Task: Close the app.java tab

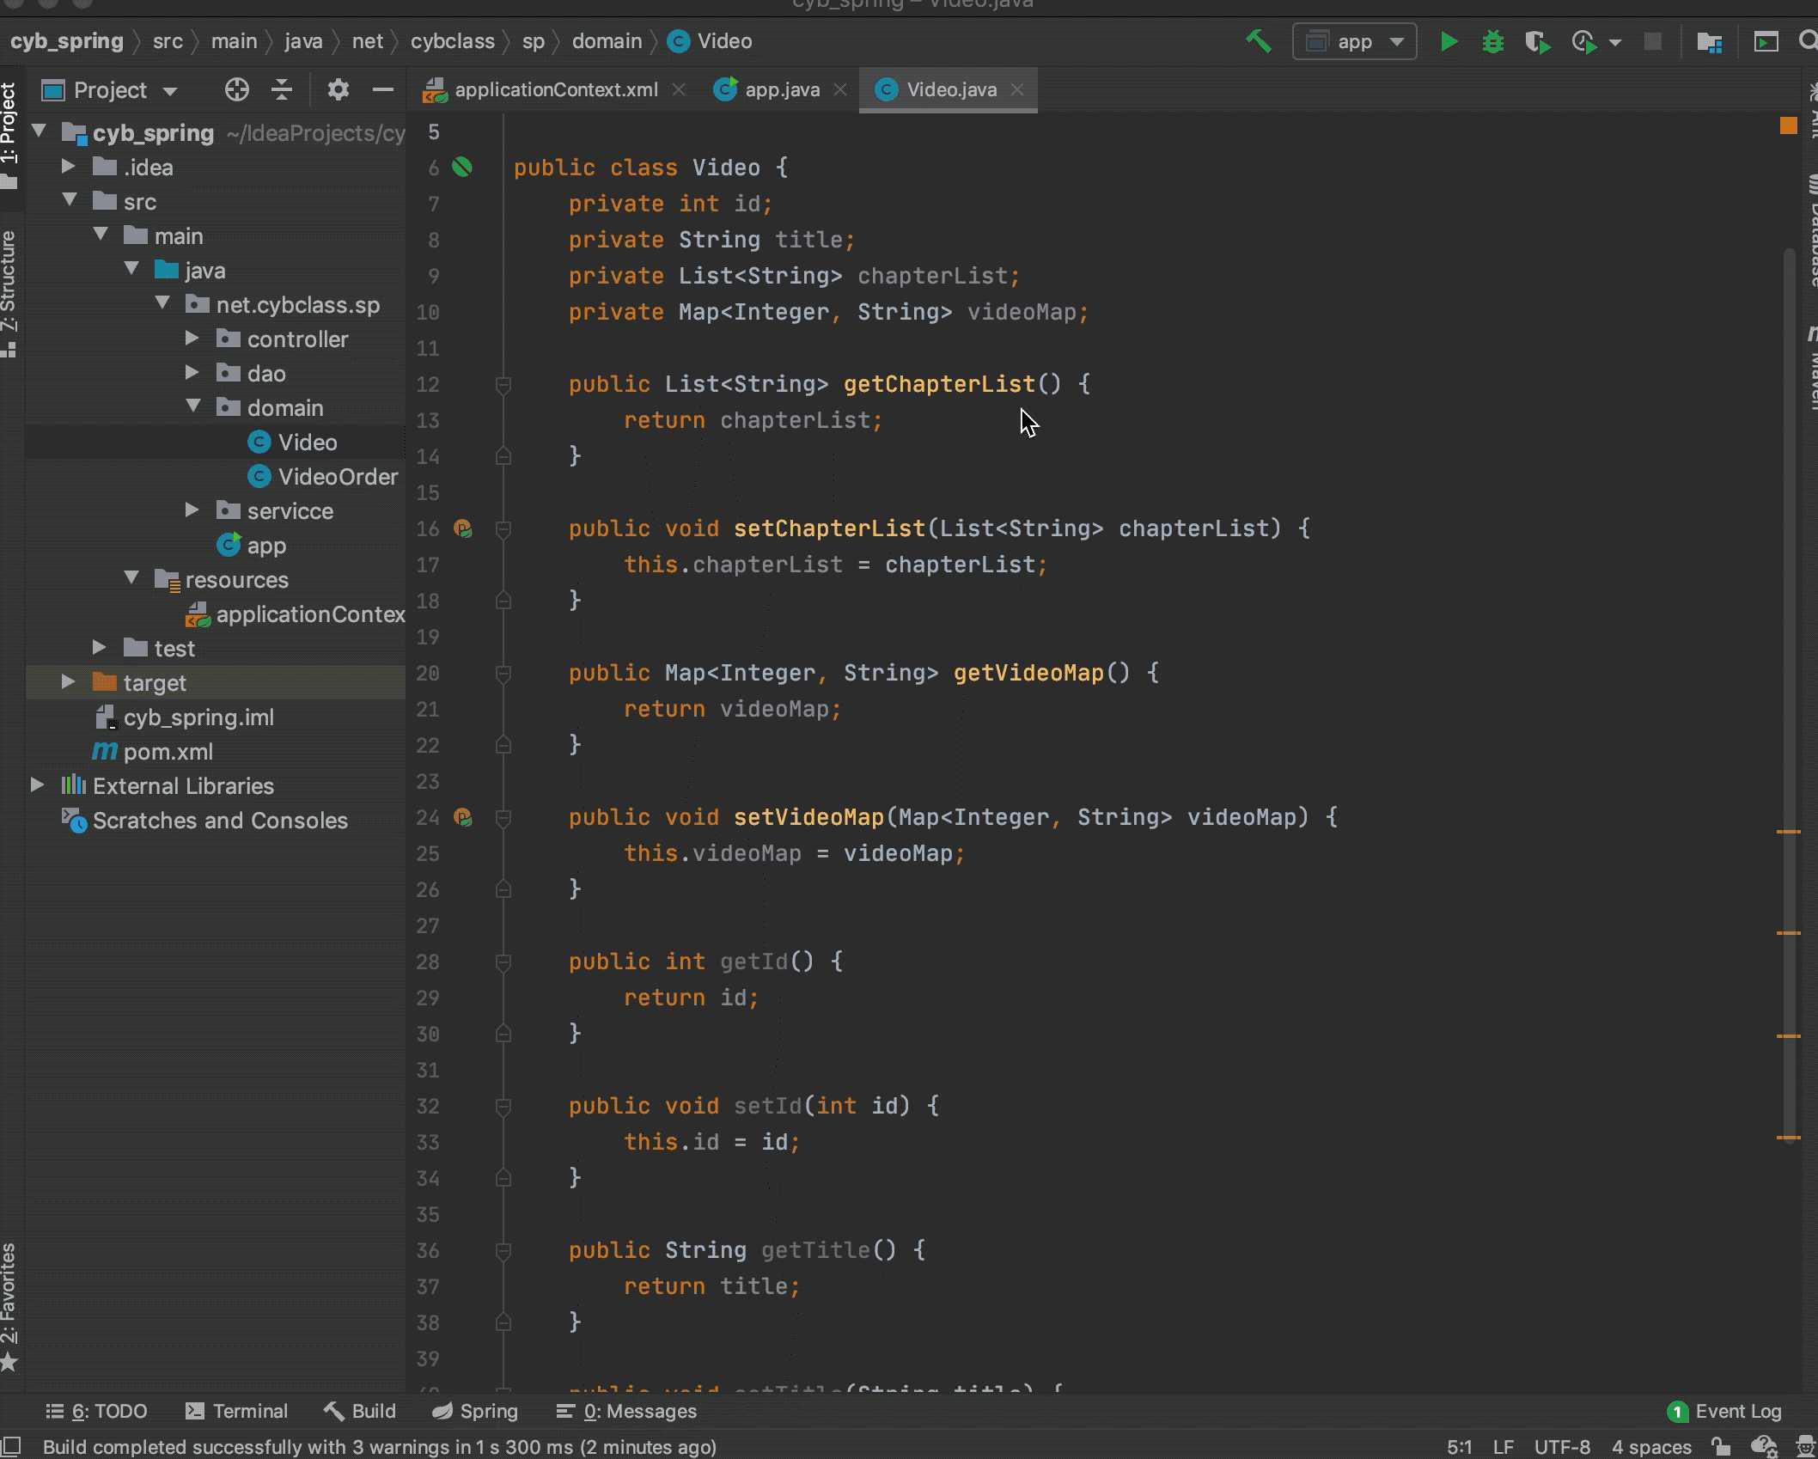Action: pyautogui.click(x=840, y=89)
